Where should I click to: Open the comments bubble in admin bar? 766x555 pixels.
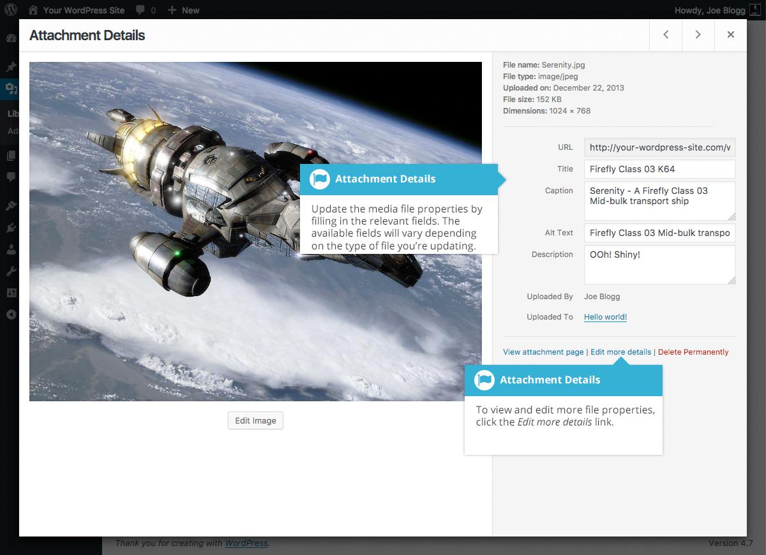click(140, 10)
